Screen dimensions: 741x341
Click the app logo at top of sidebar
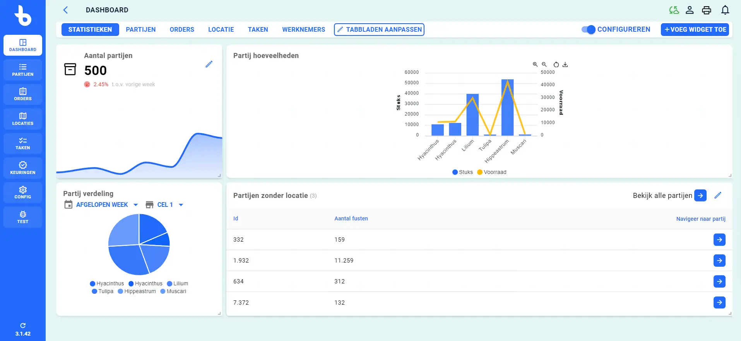pos(23,15)
